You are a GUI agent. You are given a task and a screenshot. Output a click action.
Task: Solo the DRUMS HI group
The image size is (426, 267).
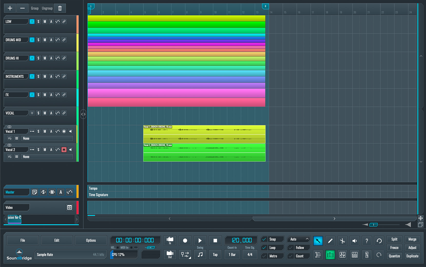[x=38, y=58]
